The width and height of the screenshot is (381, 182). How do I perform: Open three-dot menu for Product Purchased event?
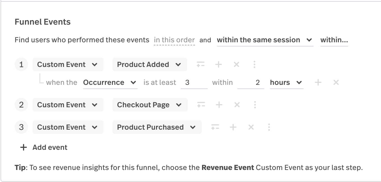tap(269, 127)
